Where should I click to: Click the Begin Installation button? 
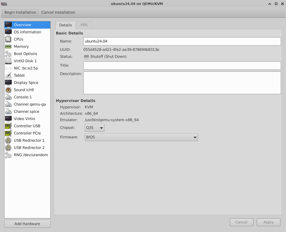[20, 12]
